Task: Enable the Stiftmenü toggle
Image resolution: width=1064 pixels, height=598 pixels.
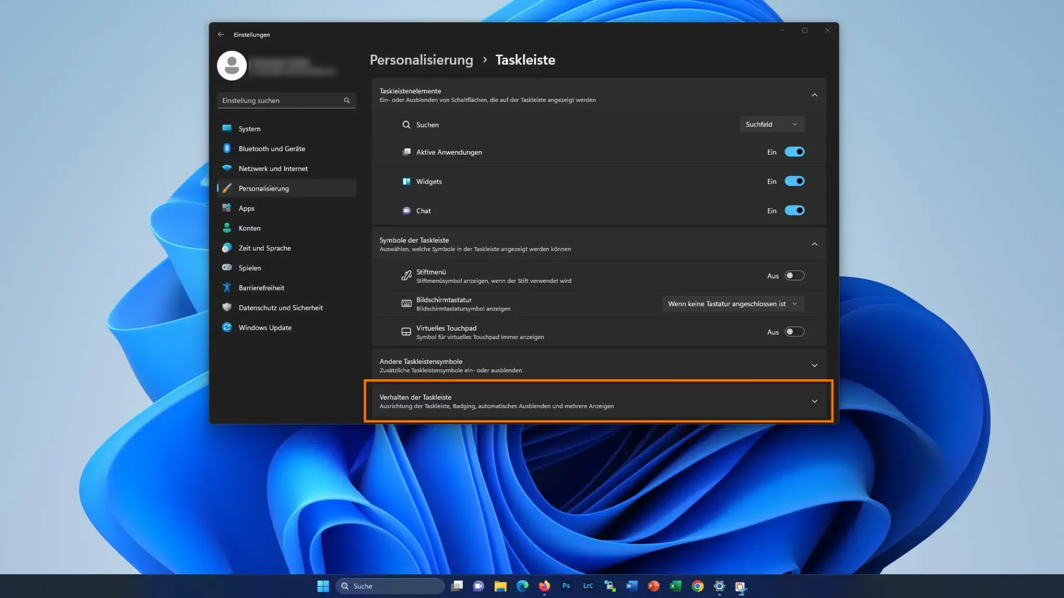Action: click(794, 276)
